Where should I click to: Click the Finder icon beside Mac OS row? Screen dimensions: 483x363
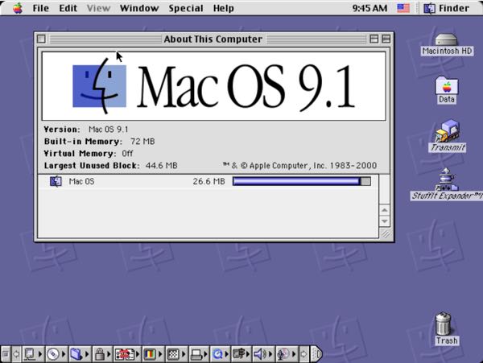56,181
